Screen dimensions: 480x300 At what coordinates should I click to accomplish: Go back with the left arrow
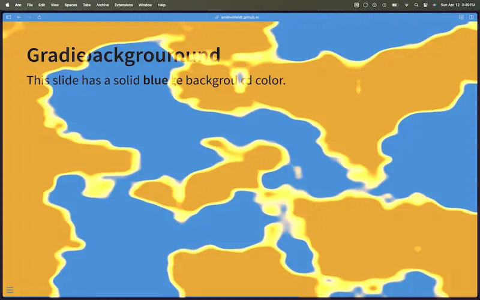pos(19,17)
